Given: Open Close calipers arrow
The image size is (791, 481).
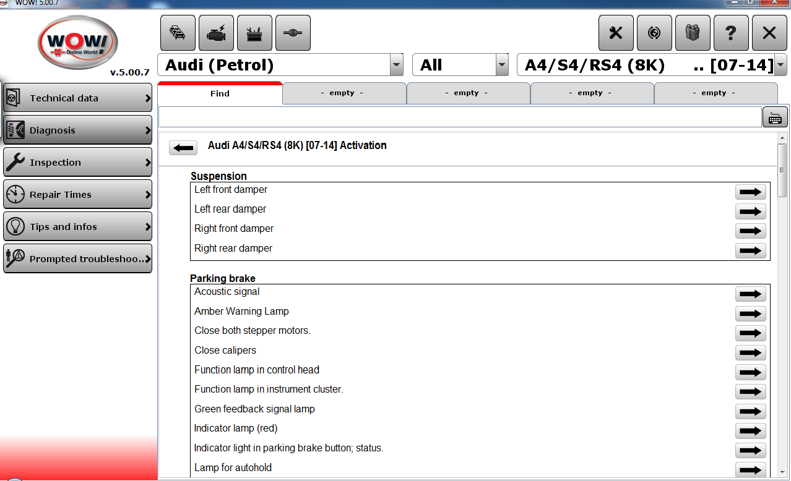Looking at the screenshot, I should (x=750, y=353).
